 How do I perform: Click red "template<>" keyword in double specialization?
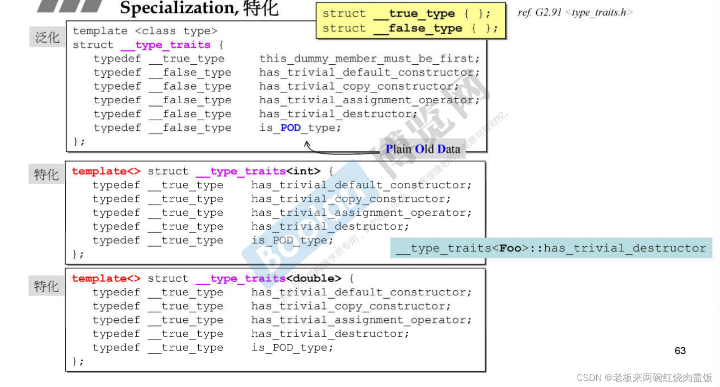106,278
